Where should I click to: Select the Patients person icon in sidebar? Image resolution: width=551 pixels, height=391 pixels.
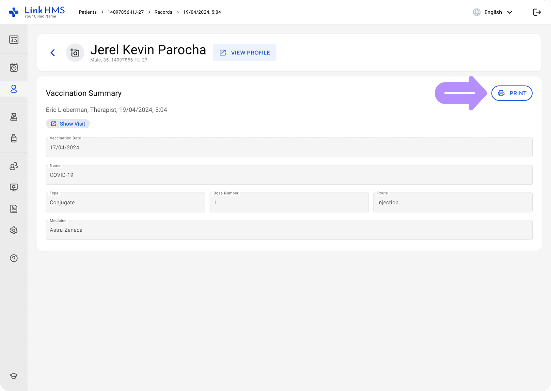click(x=14, y=89)
